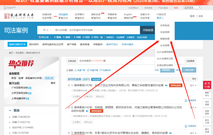This screenshot has width=213, height=135.
Task: Open the 广州互联网法院 link
Action: [x=20, y=88]
